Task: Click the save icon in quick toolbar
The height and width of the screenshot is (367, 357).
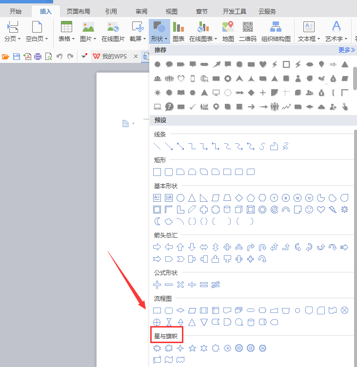Action: click(x=17, y=57)
